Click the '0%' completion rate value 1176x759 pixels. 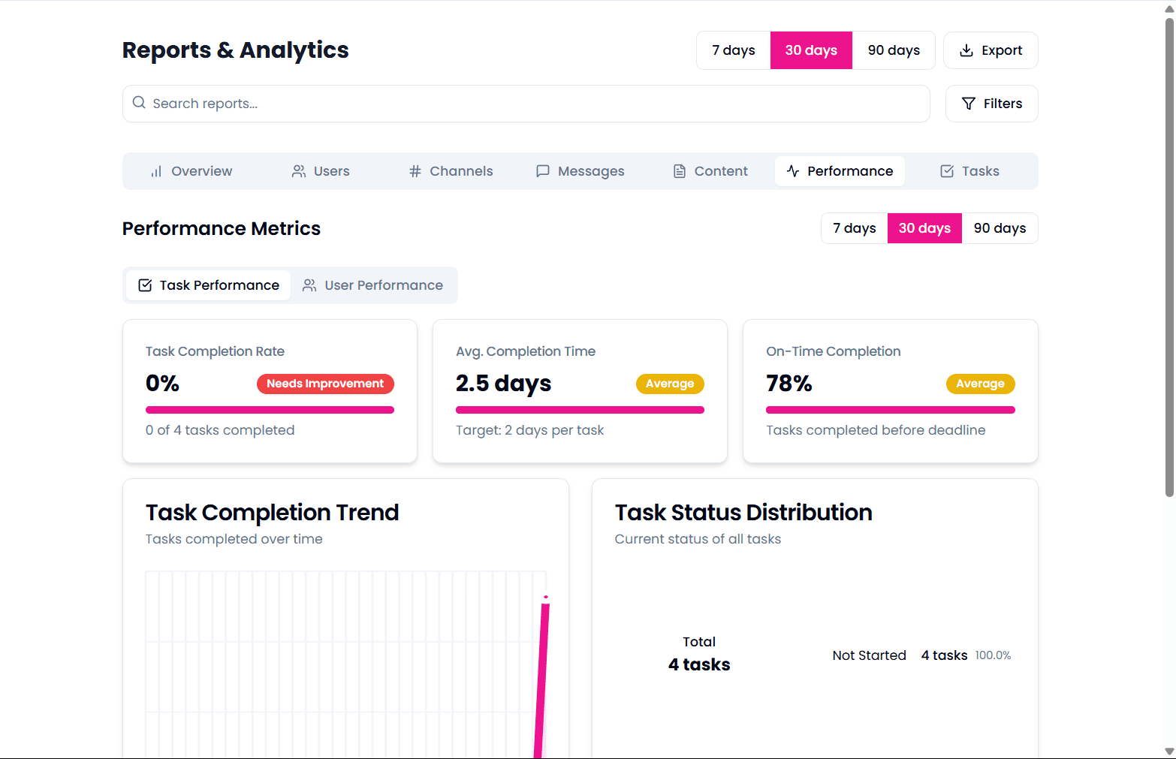coord(162,384)
